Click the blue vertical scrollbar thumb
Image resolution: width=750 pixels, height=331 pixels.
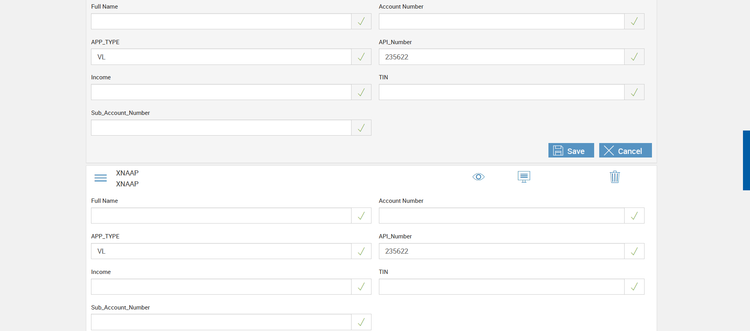tap(746, 160)
